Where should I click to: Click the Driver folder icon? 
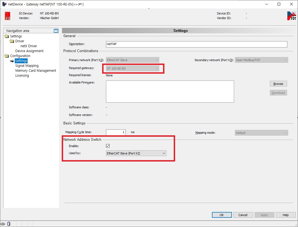[x=12, y=41]
